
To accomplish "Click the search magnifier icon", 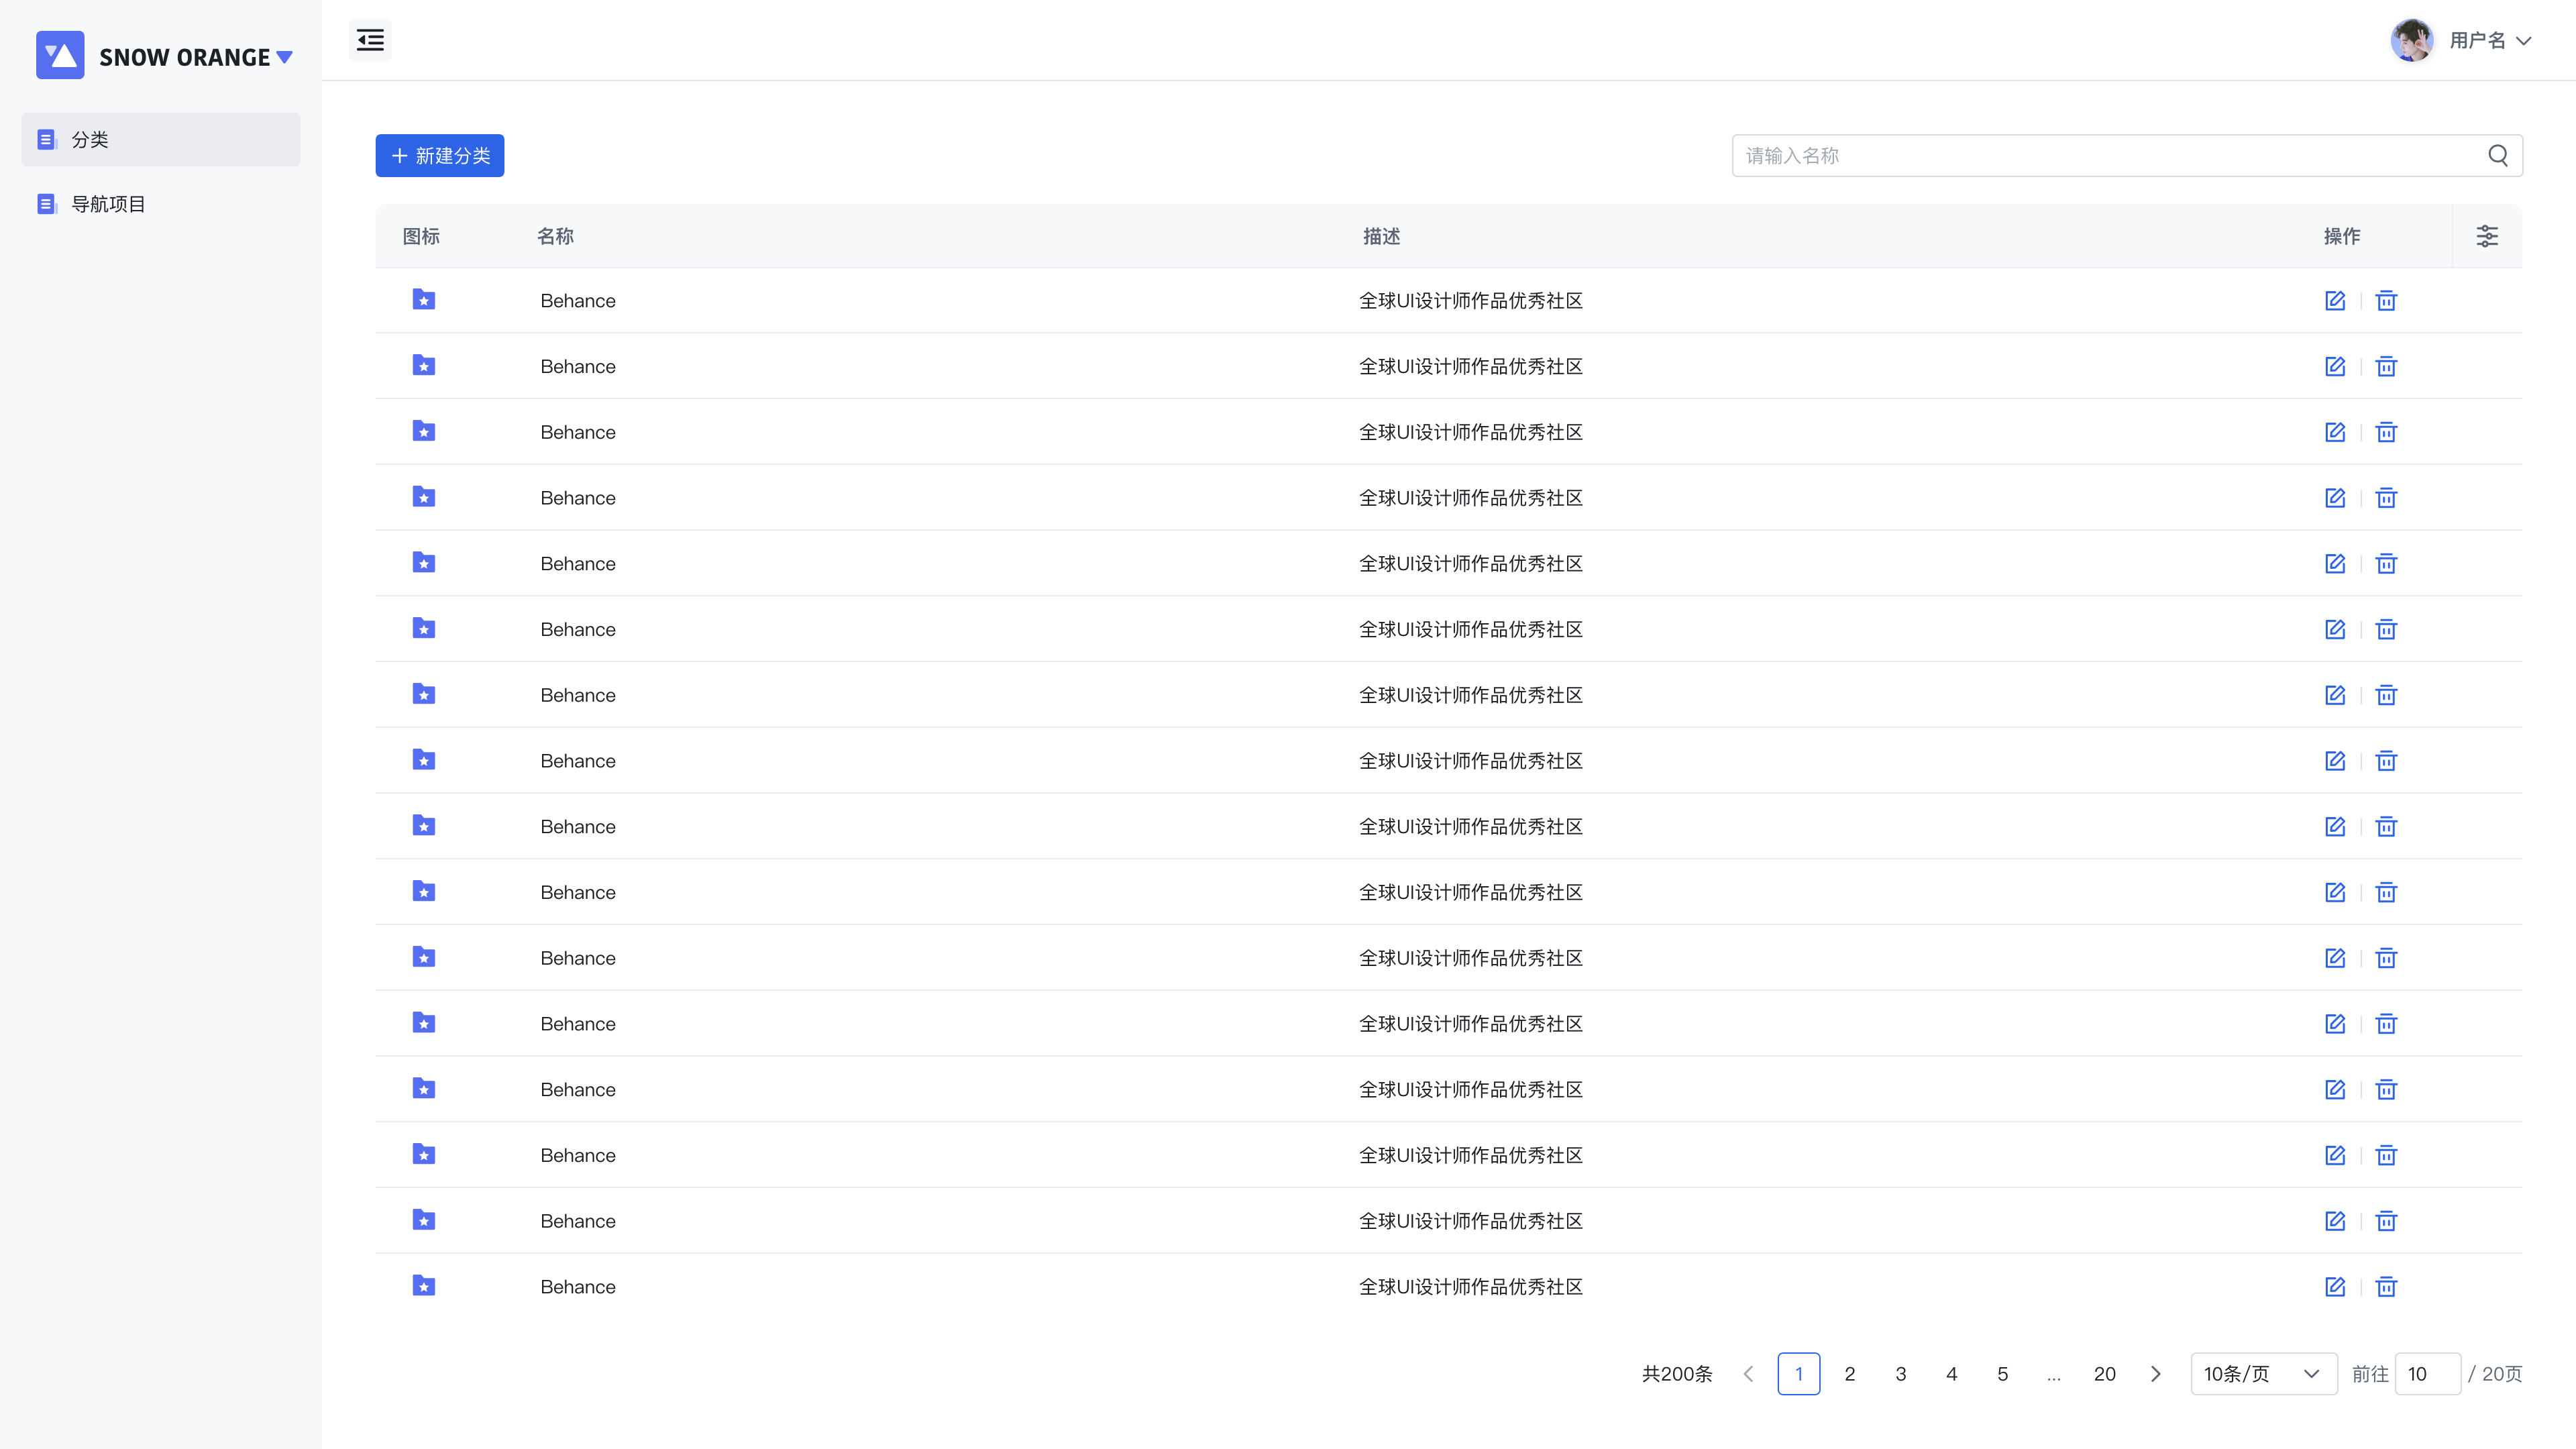I will pyautogui.click(x=2497, y=155).
